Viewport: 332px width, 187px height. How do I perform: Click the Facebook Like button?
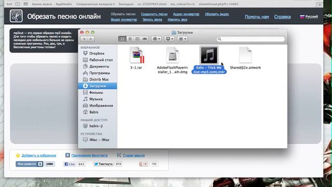pyautogui.click(x=70, y=164)
